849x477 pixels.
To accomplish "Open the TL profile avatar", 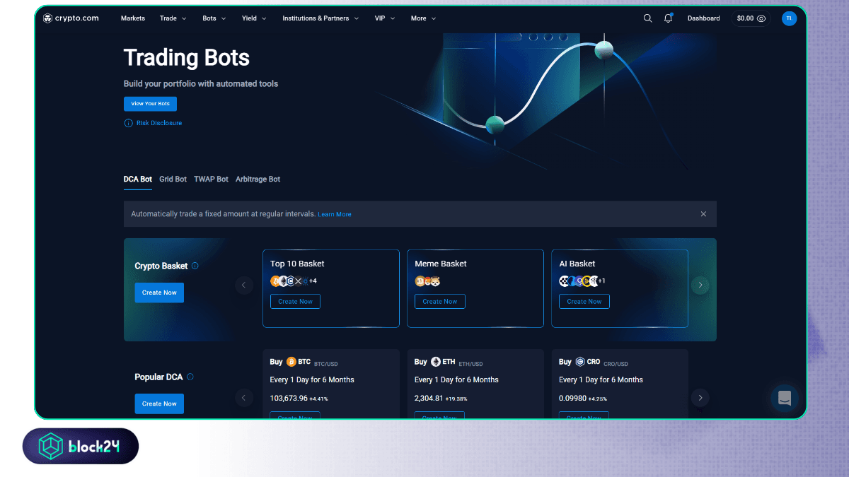I will pos(789,18).
